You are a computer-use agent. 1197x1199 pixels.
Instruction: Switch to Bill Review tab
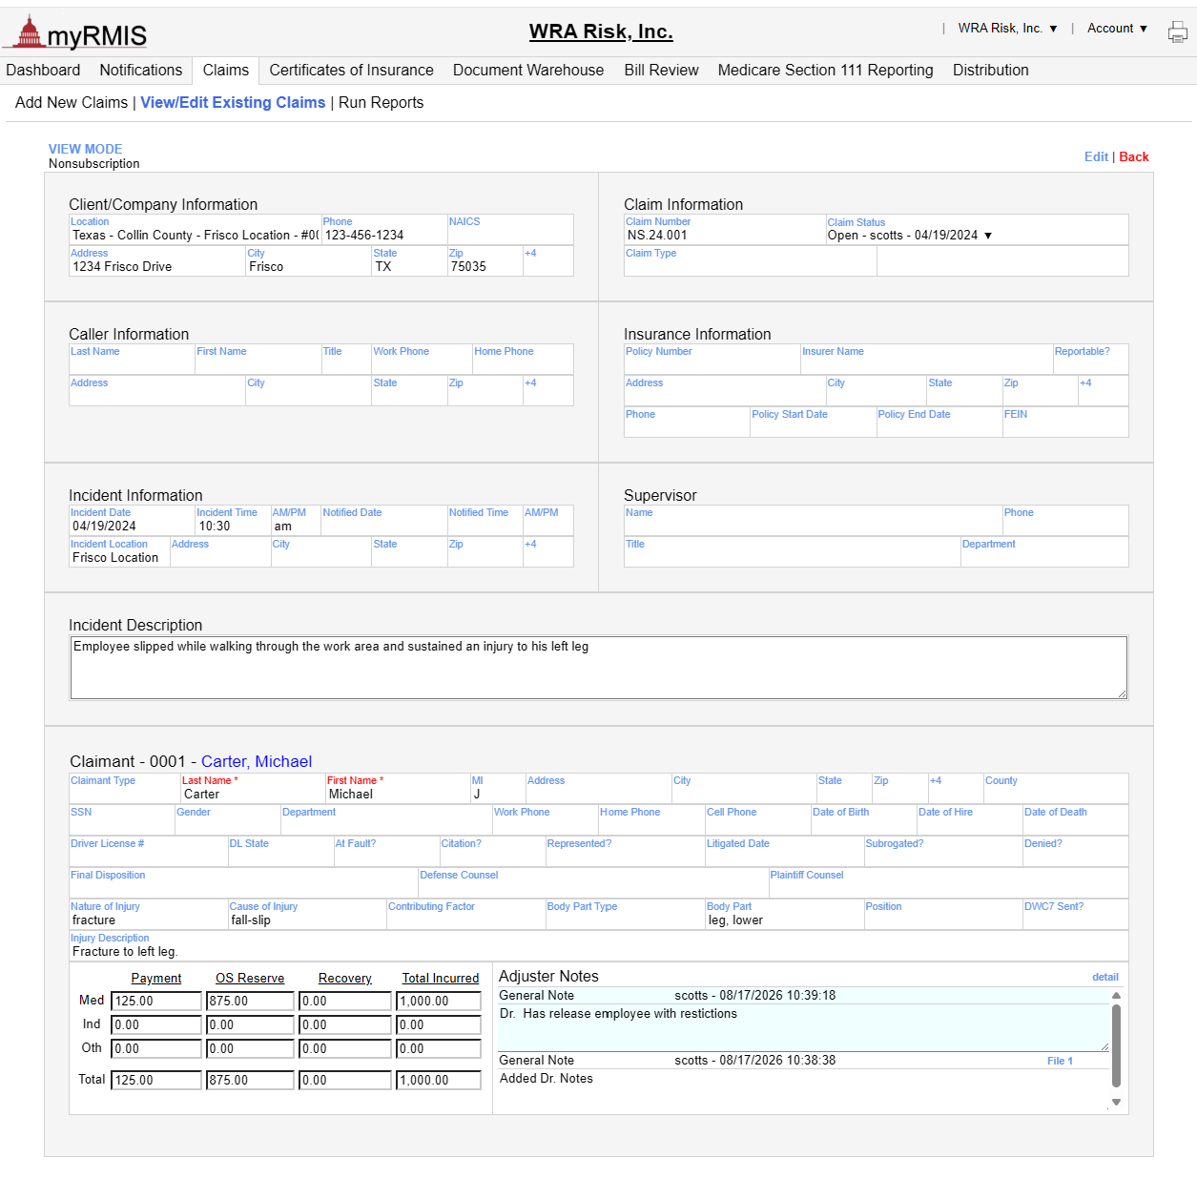tap(661, 71)
